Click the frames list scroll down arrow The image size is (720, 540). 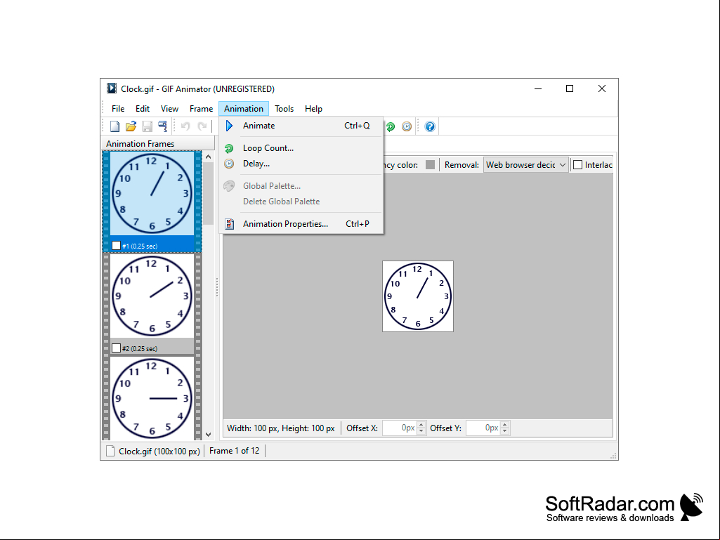pos(209,434)
